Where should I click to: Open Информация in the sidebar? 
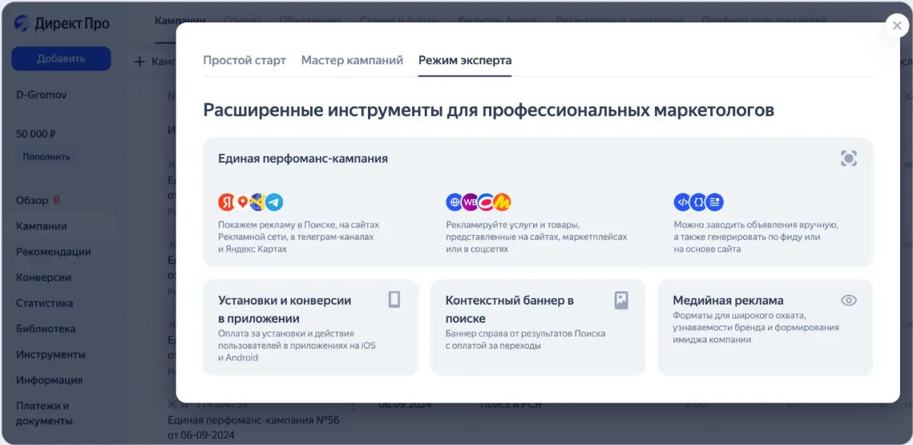[49, 380]
